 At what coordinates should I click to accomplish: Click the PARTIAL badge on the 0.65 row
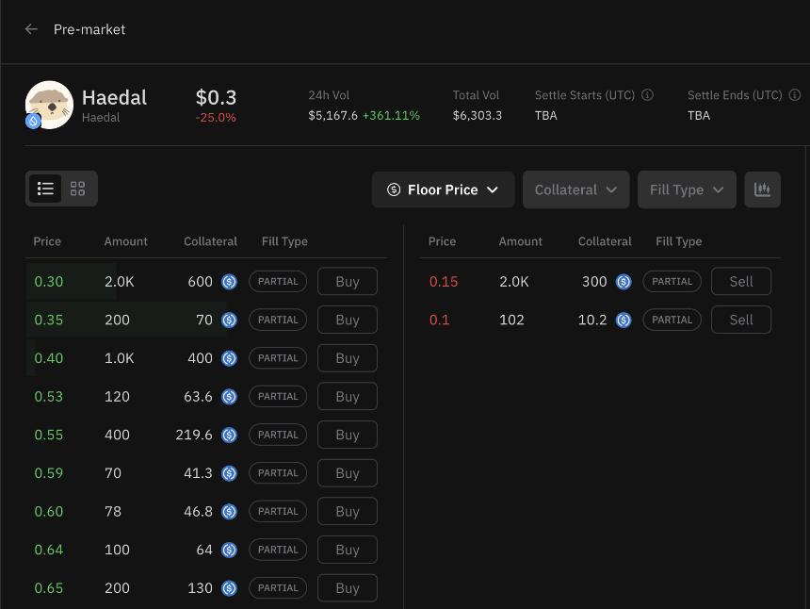pos(278,587)
